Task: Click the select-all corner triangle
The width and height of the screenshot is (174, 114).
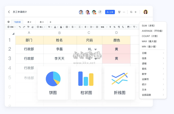Action: [13, 34]
